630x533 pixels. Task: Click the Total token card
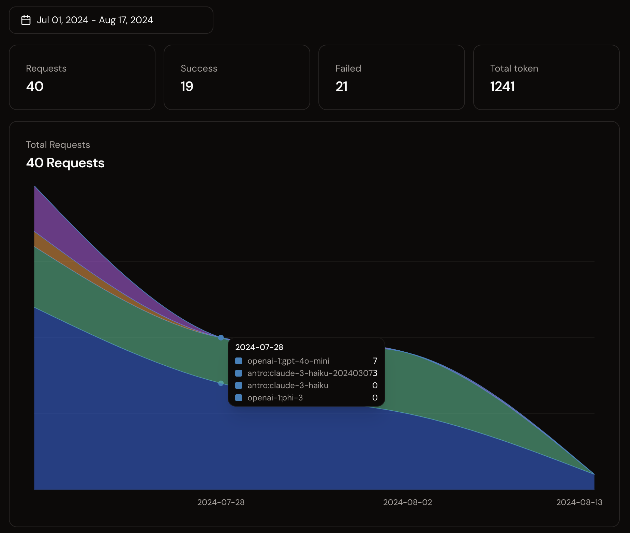pyautogui.click(x=546, y=77)
